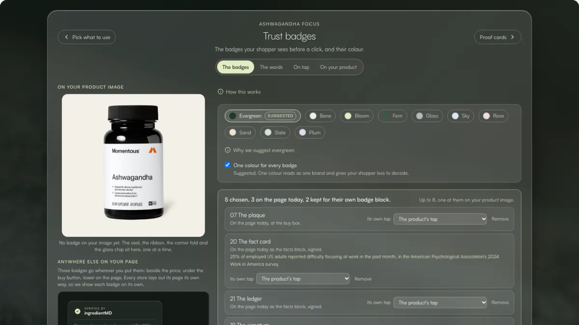Select the Sky colour chip

pyautogui.click(x=460, y=116)
